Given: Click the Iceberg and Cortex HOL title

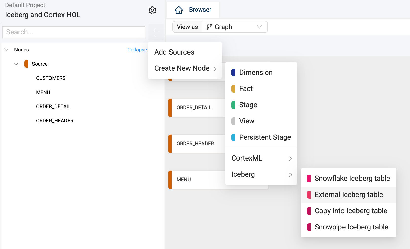Looking at the screenshot, I should point(43,15).
